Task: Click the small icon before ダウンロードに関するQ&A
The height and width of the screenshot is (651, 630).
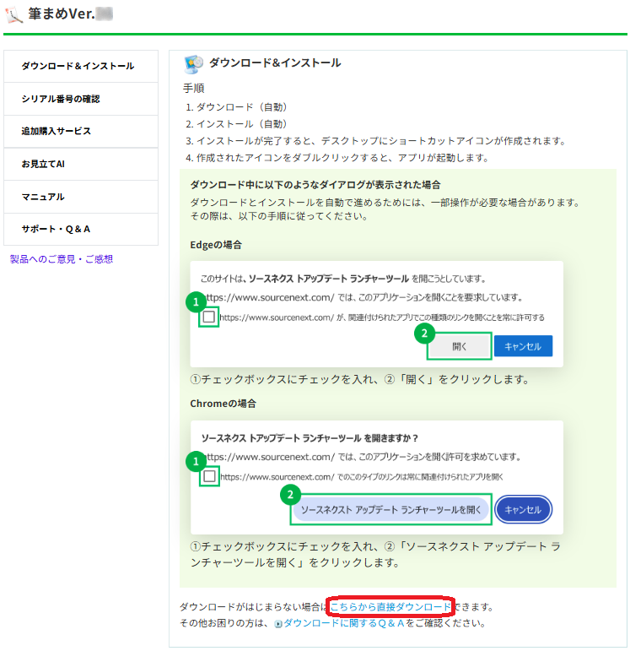Action: click(278, 624)
